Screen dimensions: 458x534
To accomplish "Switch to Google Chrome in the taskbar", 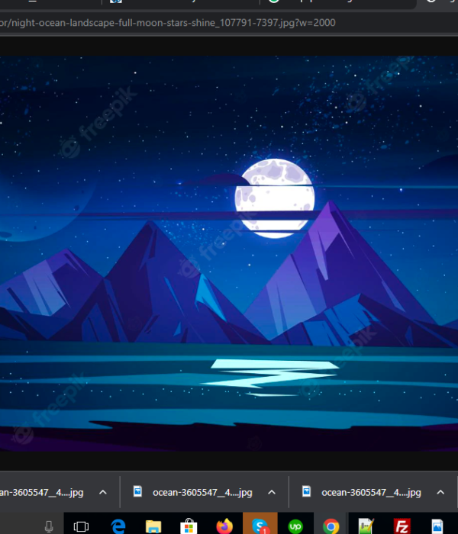I will 331,526.
